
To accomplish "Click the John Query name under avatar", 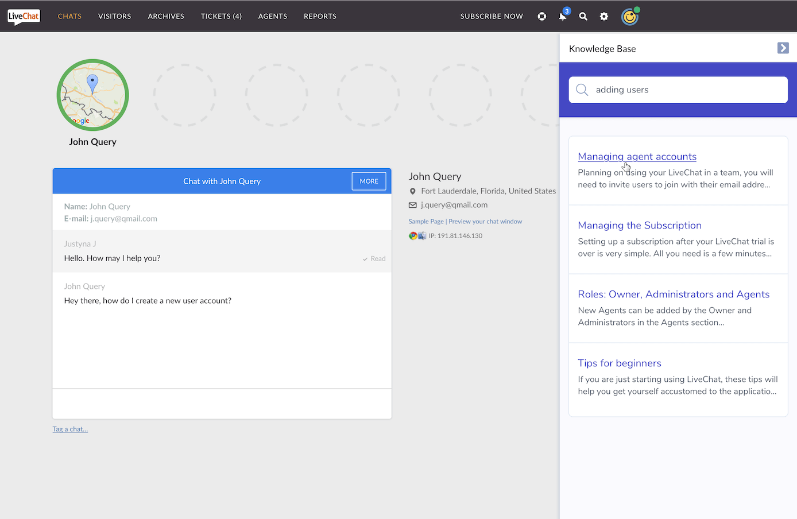I will click(92, 142).
